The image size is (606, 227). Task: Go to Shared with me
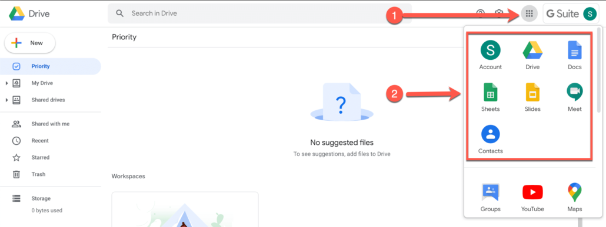pyautogui.click(x=50, y=124)
